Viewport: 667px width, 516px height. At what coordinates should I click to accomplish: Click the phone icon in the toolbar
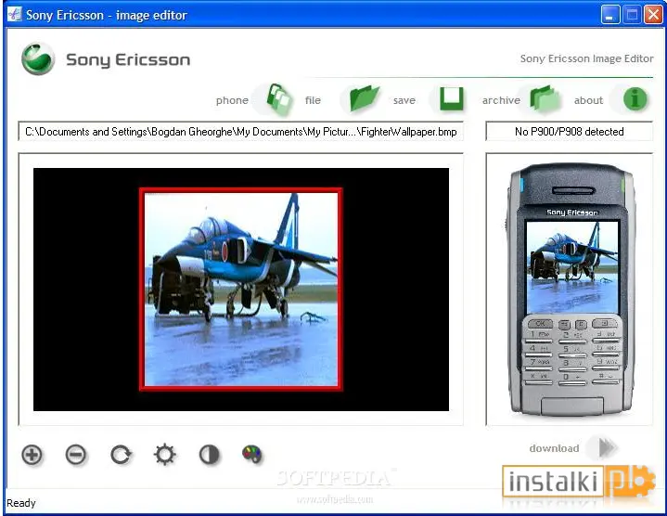(279, 99)
